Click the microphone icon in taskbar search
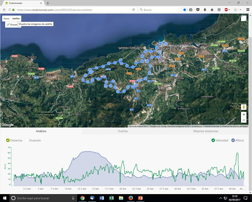The width and height of the screenshot is (252, 202). (x=73, y=198)
